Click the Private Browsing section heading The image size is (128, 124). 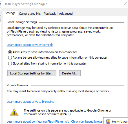pos(18,85)
